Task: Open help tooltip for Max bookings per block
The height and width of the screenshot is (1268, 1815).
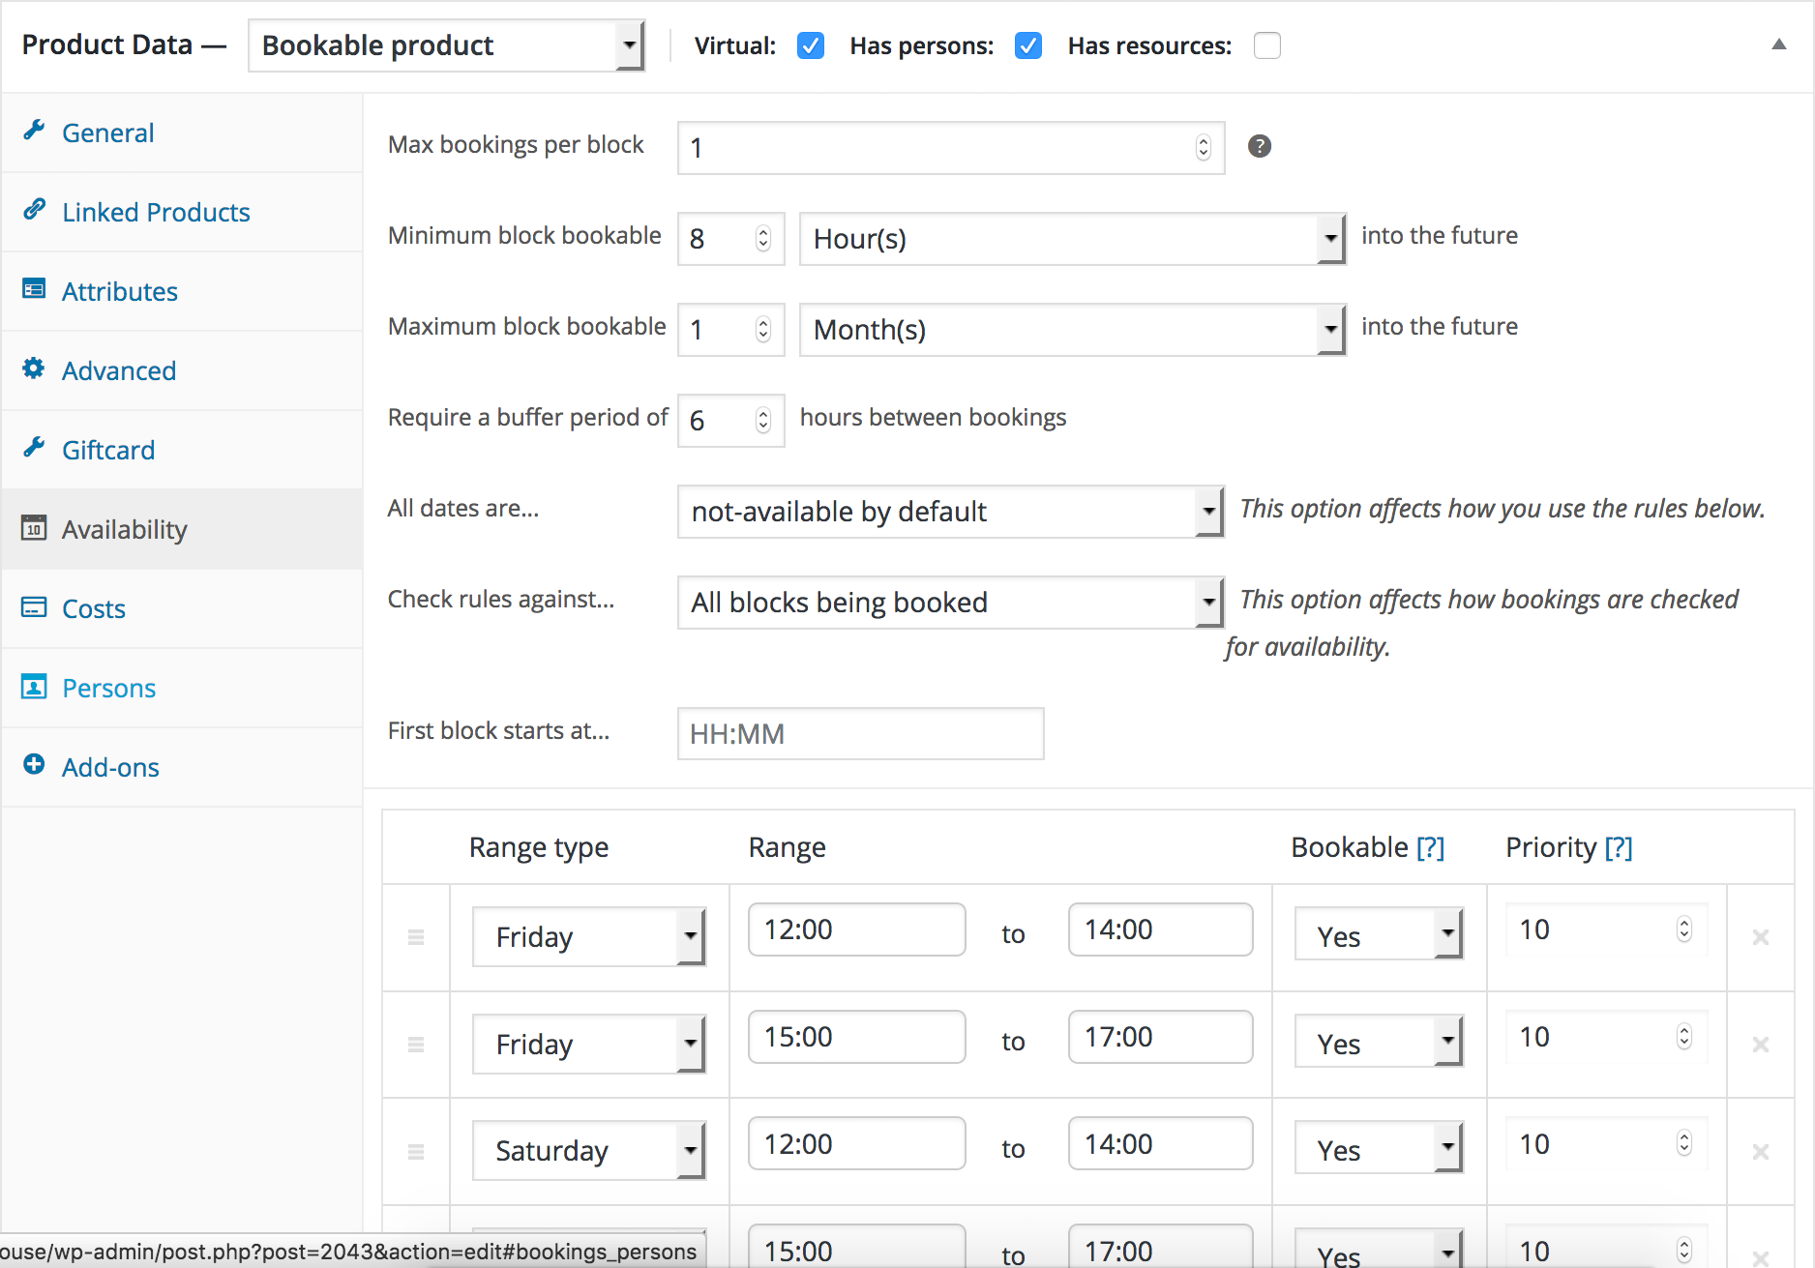Action: click(1259, 146)
